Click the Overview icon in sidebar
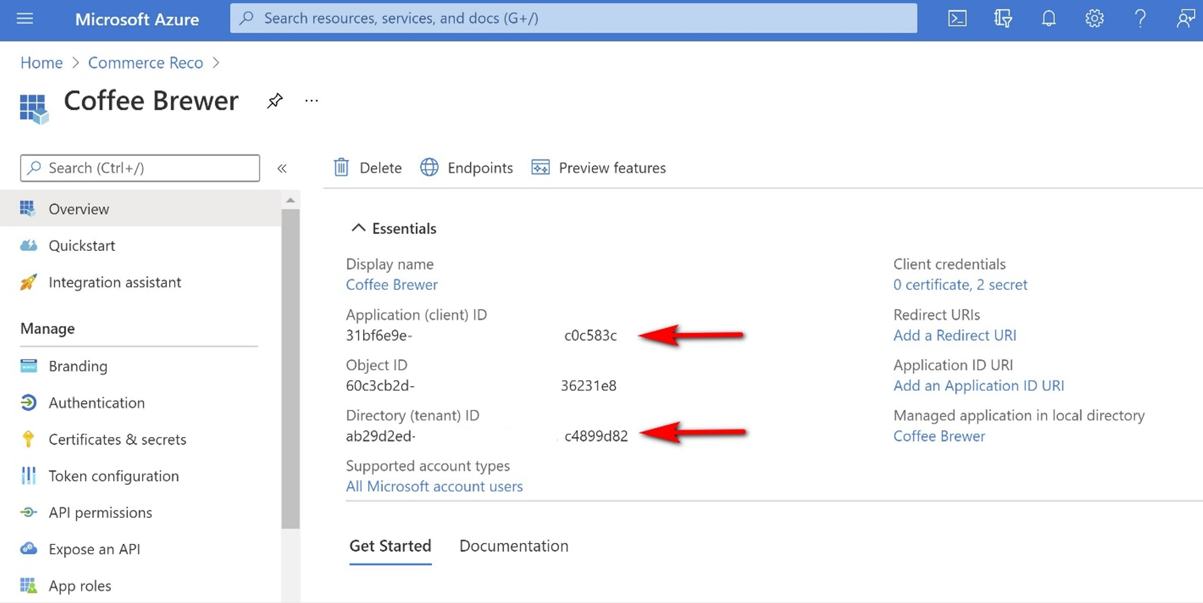Image resolution: width=1203 pixels, height=603 pixels. [27, 208]
